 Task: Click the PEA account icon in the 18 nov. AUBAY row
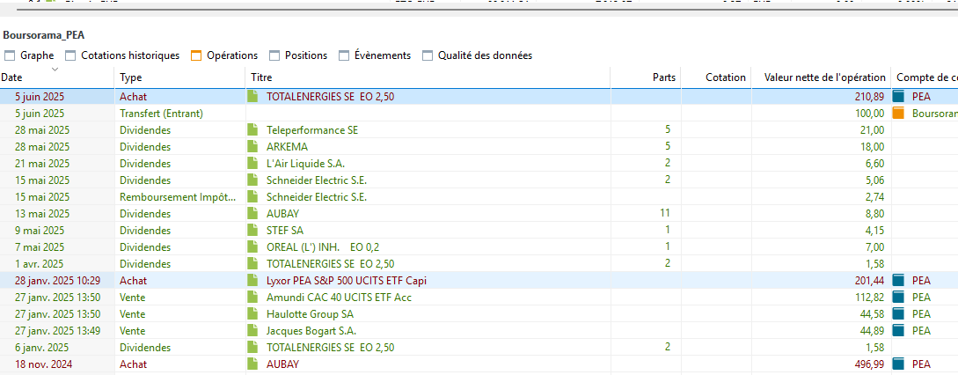point(898,364)
